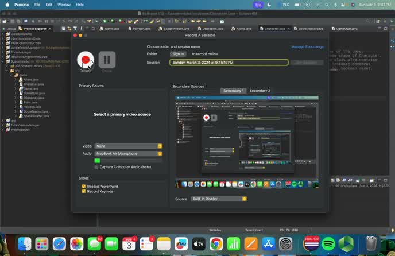Close the Project Explorer view
This screenshot has height=256, width=395.
(50, 29)
